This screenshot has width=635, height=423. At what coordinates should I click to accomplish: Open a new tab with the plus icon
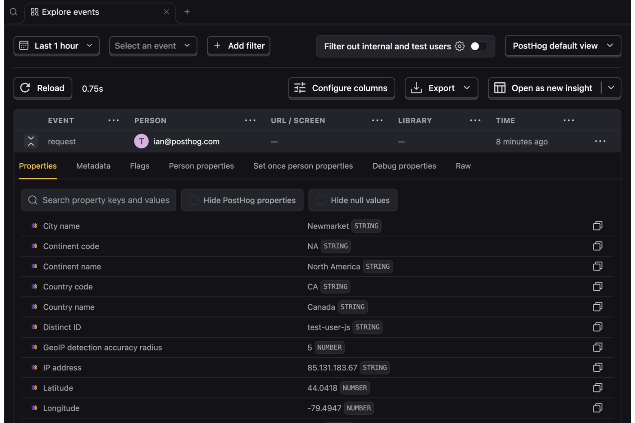tap(187, 12)
